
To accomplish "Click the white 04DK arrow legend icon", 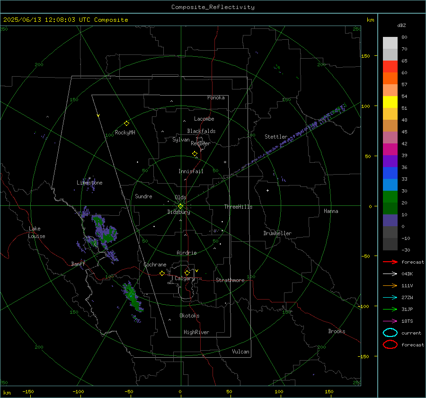I will pos(390,274).
